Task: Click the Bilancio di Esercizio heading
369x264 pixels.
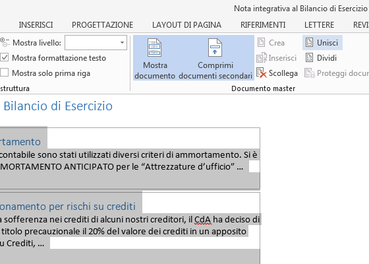Action: click(x=58, y=106)
